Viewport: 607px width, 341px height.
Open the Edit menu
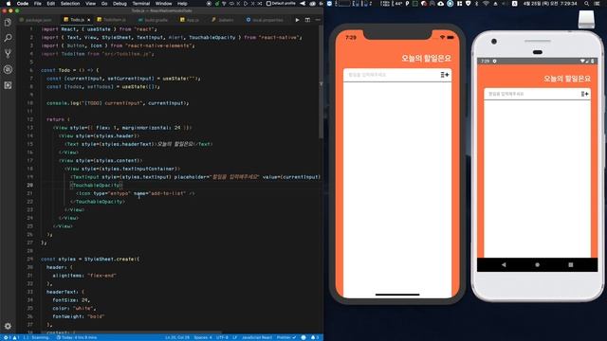50,4
